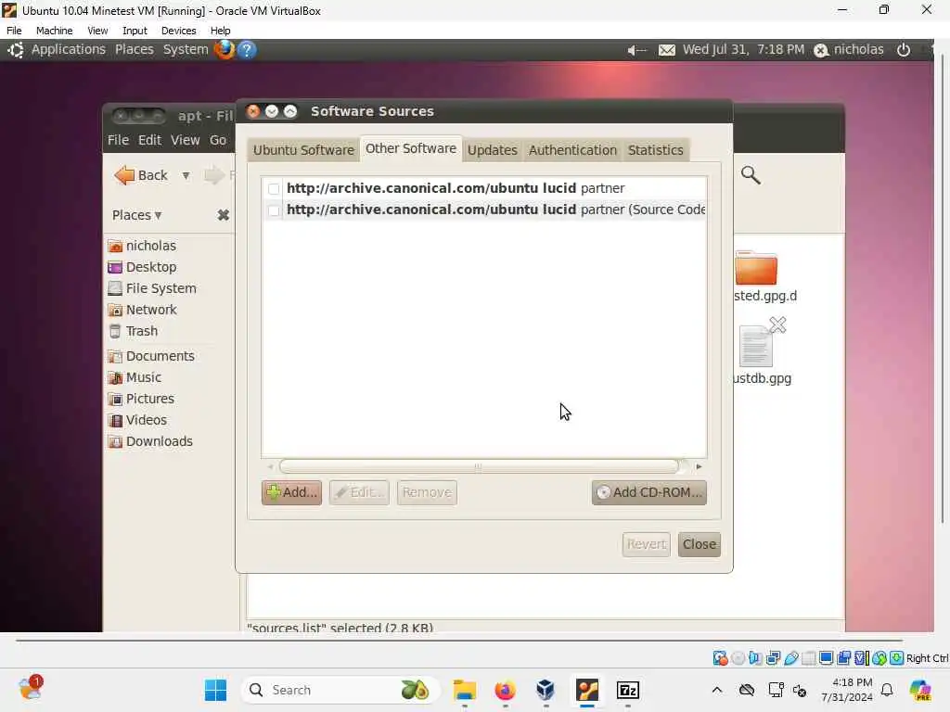Viewport: 950px width, 712px height.
Task: Open the Back history dropdown arrow
Action: (186, 175)
